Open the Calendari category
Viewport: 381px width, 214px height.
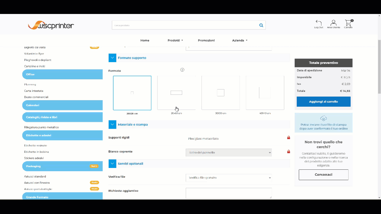tap(63, 105)
